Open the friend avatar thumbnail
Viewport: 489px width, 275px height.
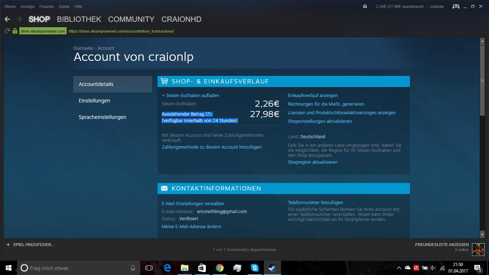point(478,249)
